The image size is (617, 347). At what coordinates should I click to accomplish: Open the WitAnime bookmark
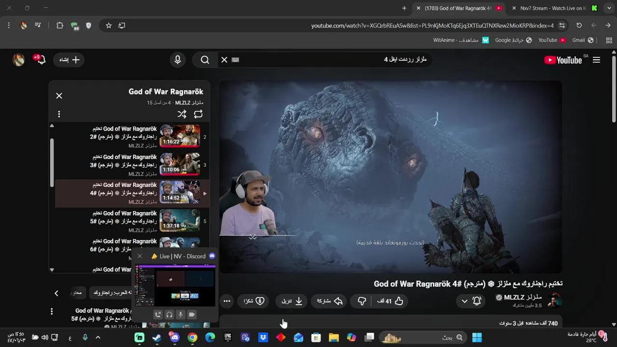pos(461,40)
